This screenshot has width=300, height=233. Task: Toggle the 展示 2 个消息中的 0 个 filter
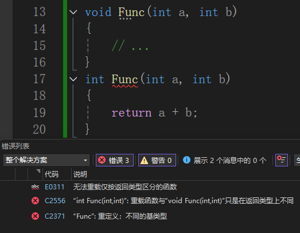[x=224, y=160]
